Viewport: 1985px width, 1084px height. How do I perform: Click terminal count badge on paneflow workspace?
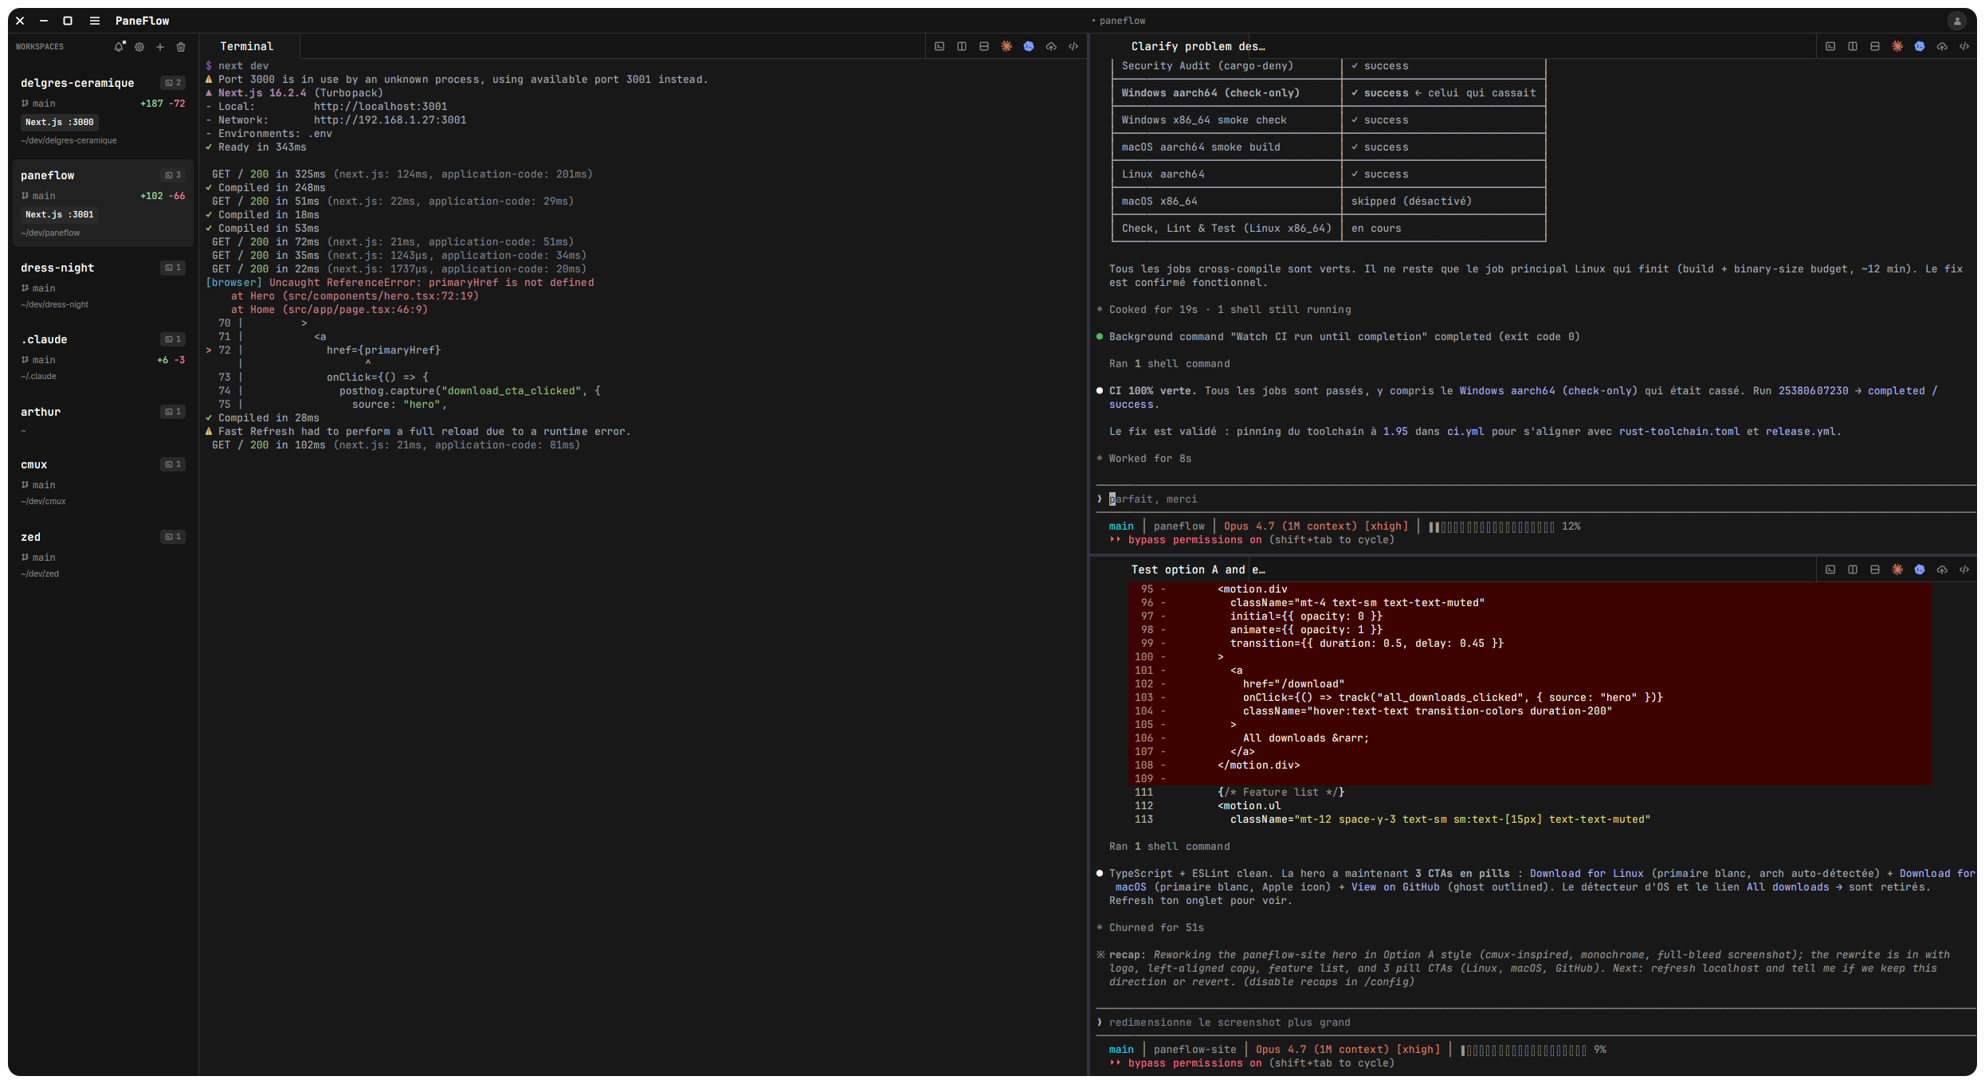[x=173, y=175]
